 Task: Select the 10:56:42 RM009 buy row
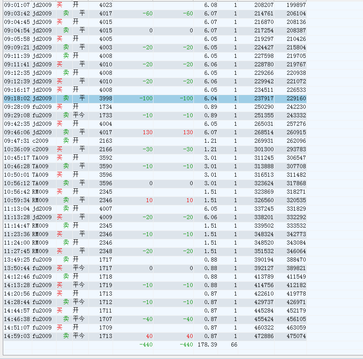pyautogui.click(x=155, y=192)
